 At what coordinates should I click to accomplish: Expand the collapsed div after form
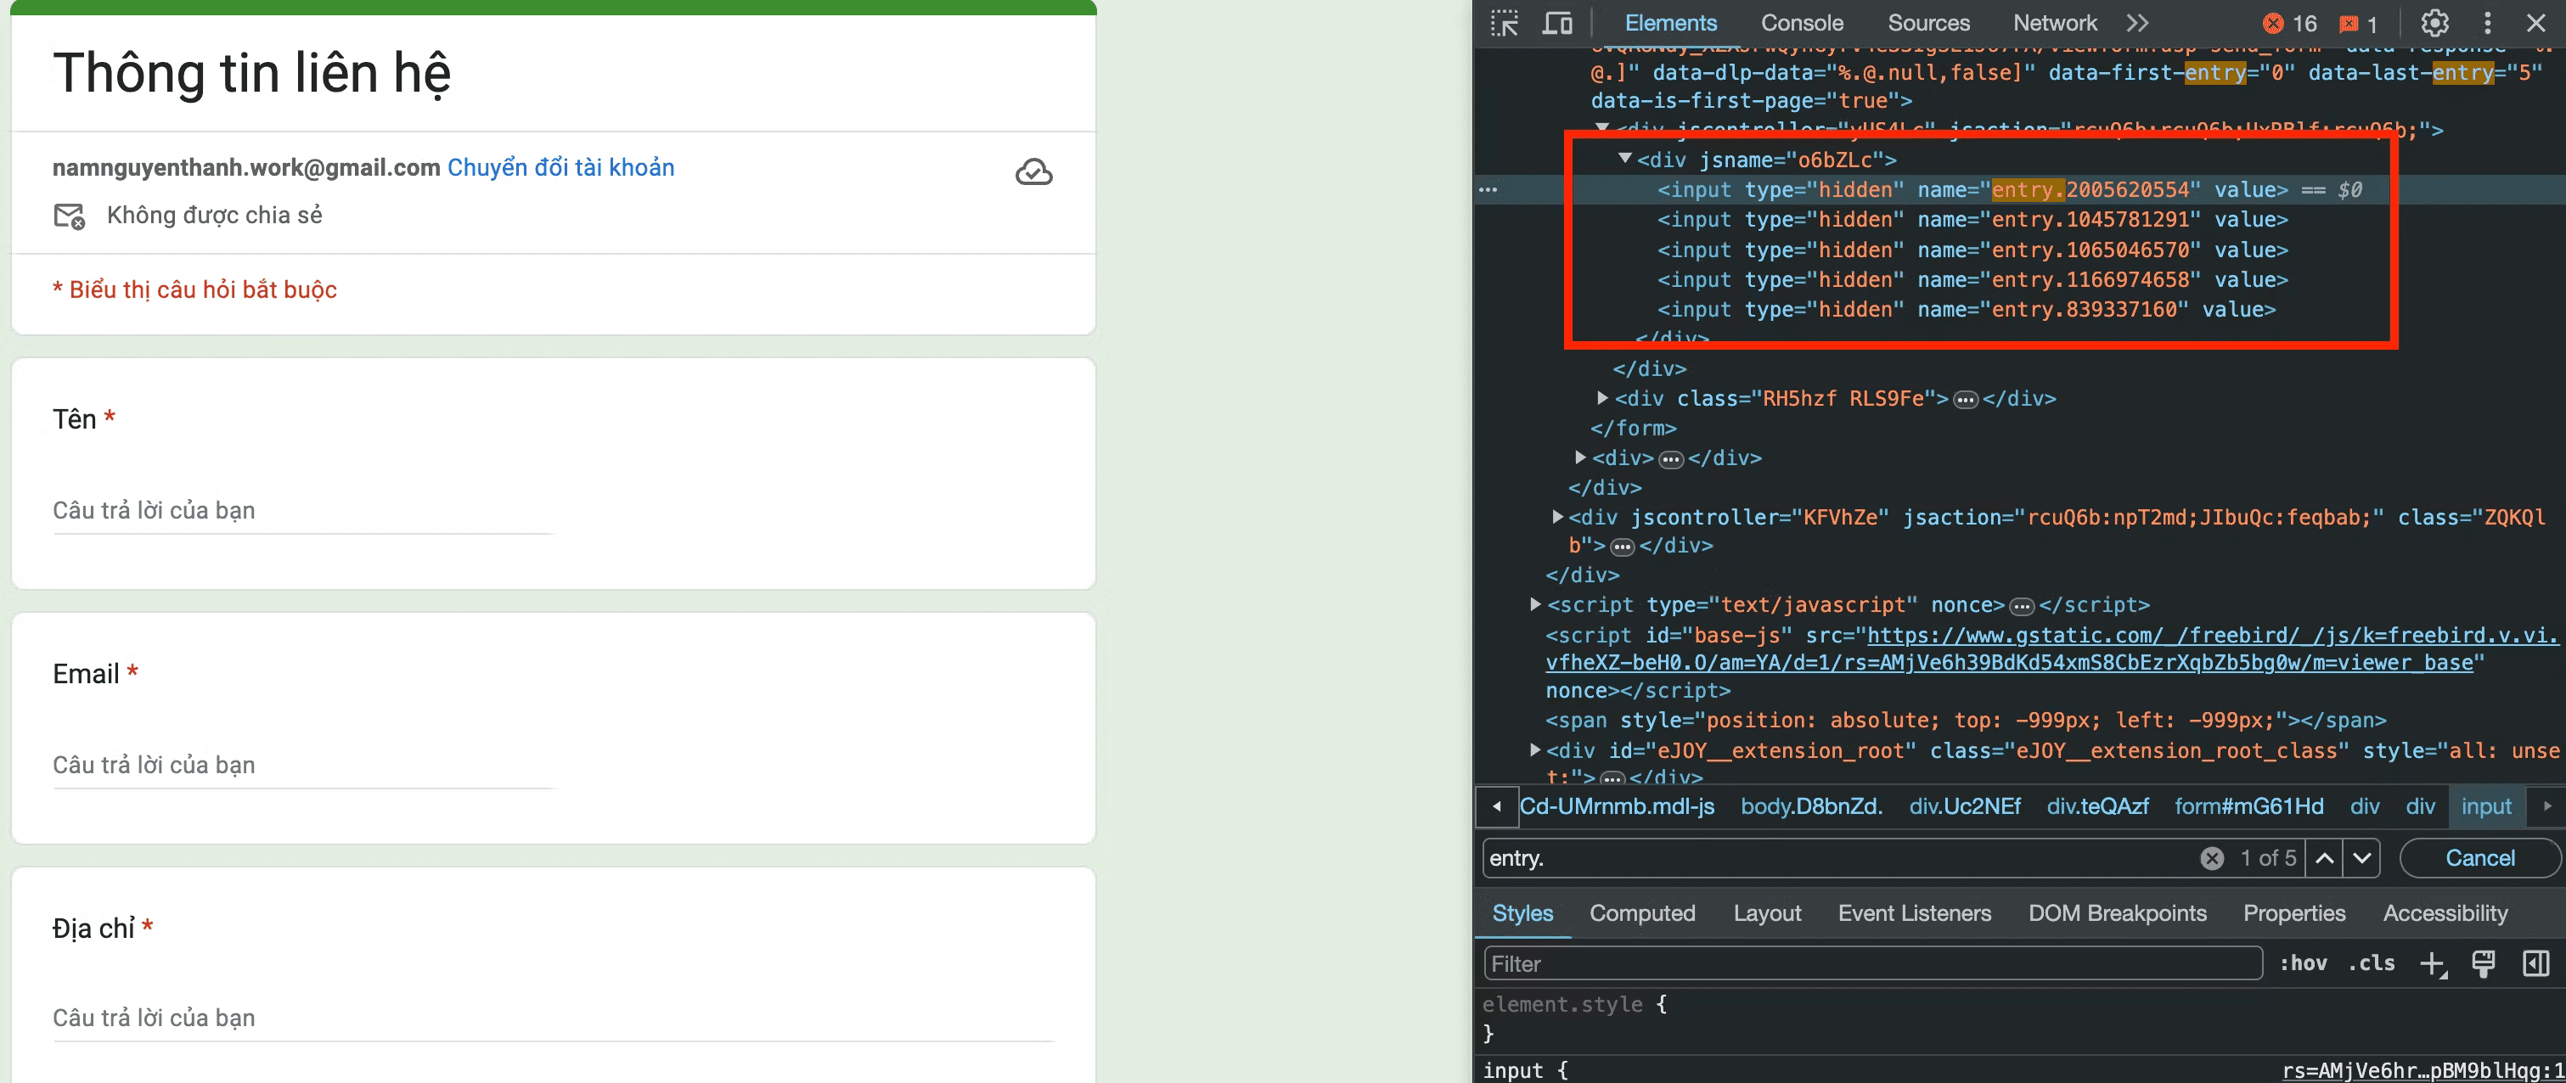point(1580,457)
